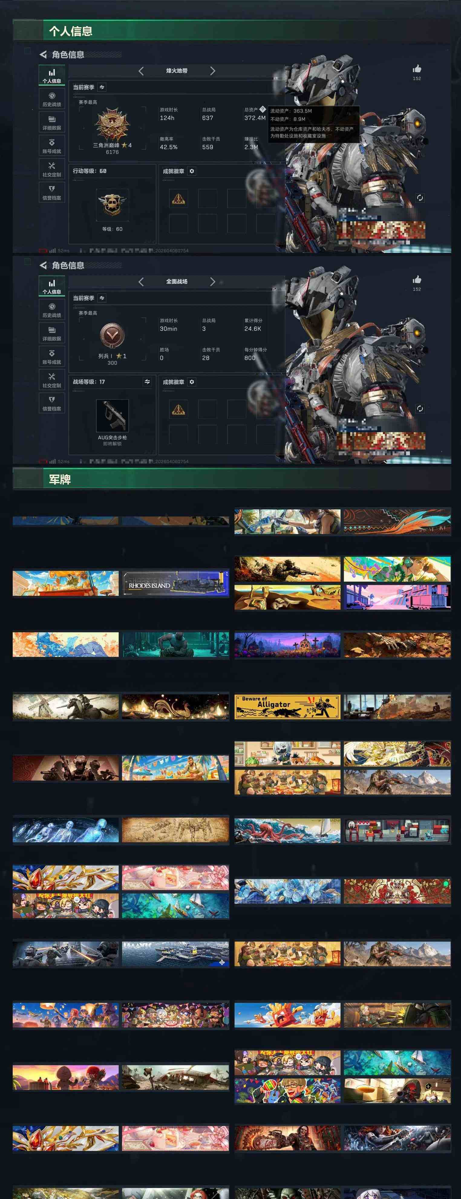
Task: Click the 战场等级 swap icon
Action: tap(147, 382)
